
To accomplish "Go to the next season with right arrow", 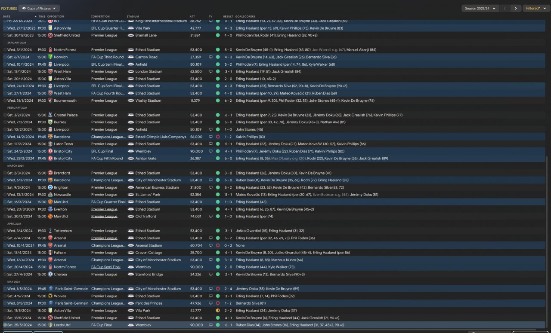I will [517, 8].
